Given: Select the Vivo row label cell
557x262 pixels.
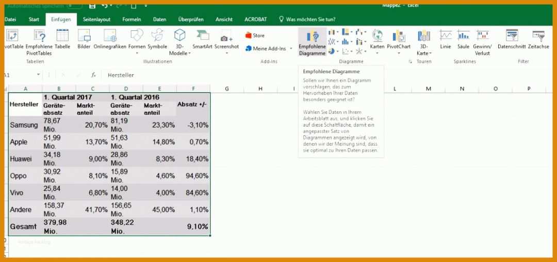Looking at the screenshot, I should pos(25,193).
